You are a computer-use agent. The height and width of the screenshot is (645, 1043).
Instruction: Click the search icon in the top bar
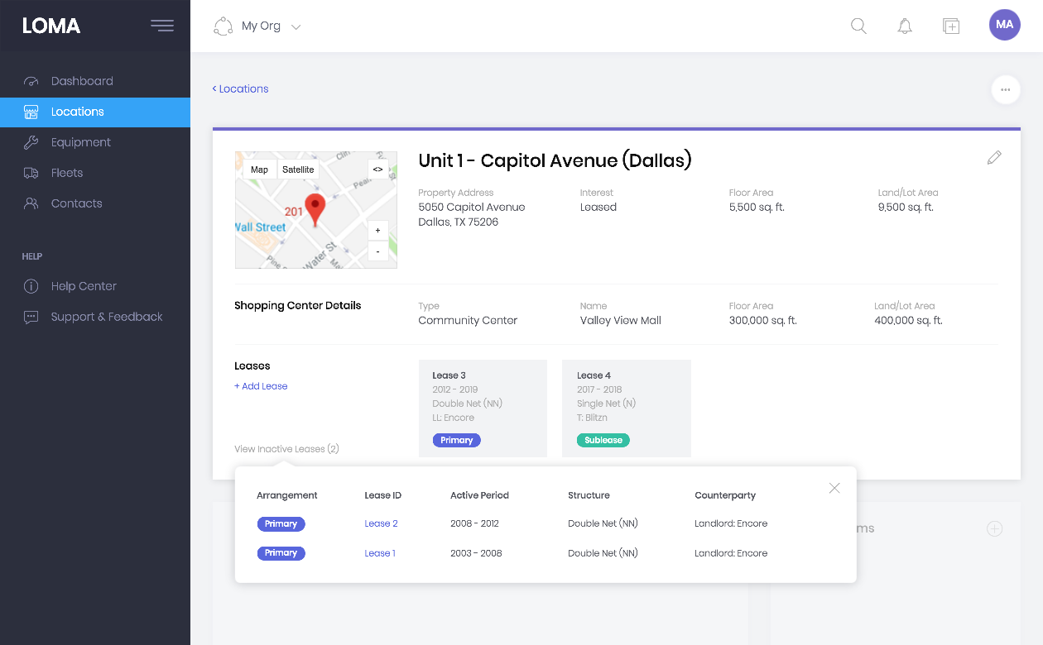pos(858,26)
